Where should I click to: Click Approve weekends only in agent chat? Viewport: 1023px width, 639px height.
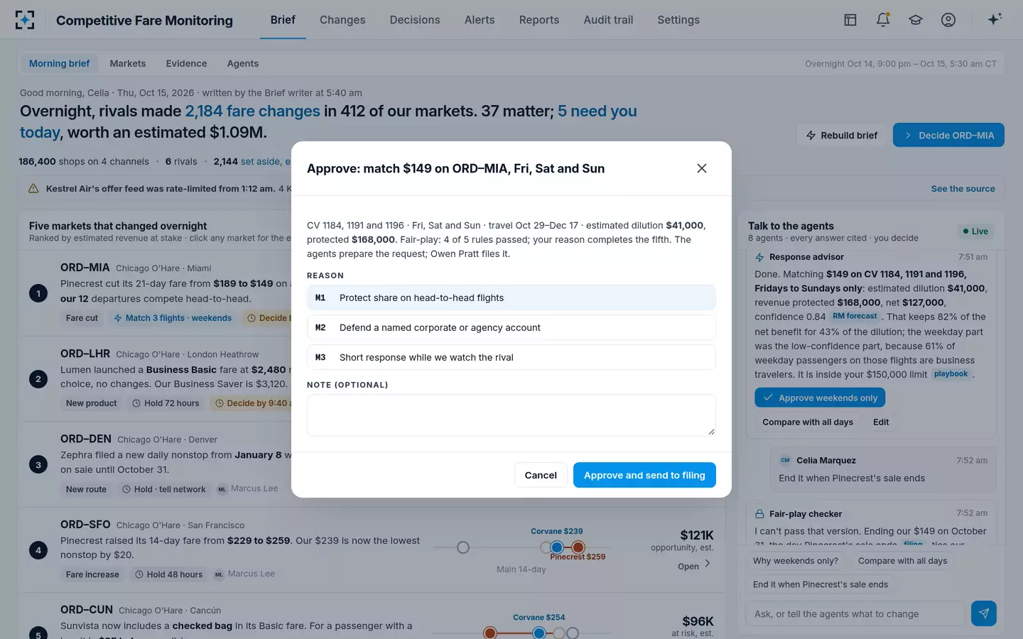click(x=820, y=398)
